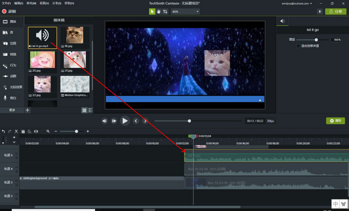Click the step forward frame button
349x211 pixels.
114,121
